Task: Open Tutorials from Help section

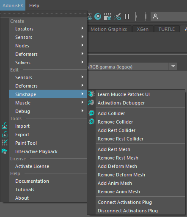Action: [x=48, y=190]
